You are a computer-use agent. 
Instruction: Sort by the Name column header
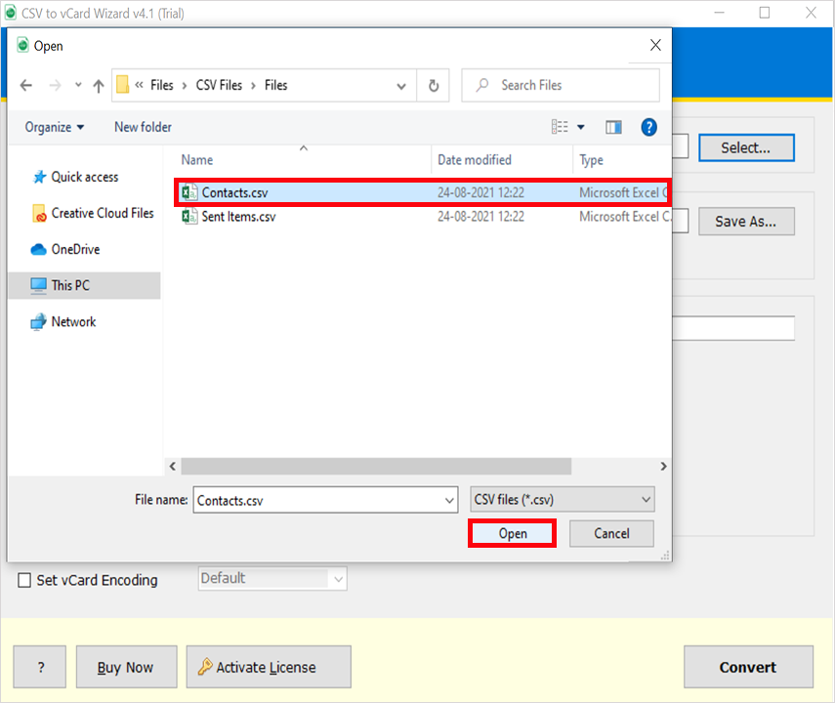click(197, 160)
